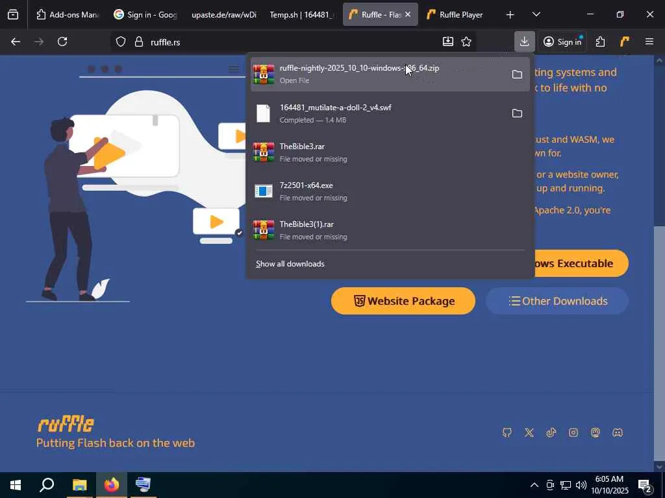Bookmark this page with star icon
Screen dimensions: 665x498
[x=466, y=41]
